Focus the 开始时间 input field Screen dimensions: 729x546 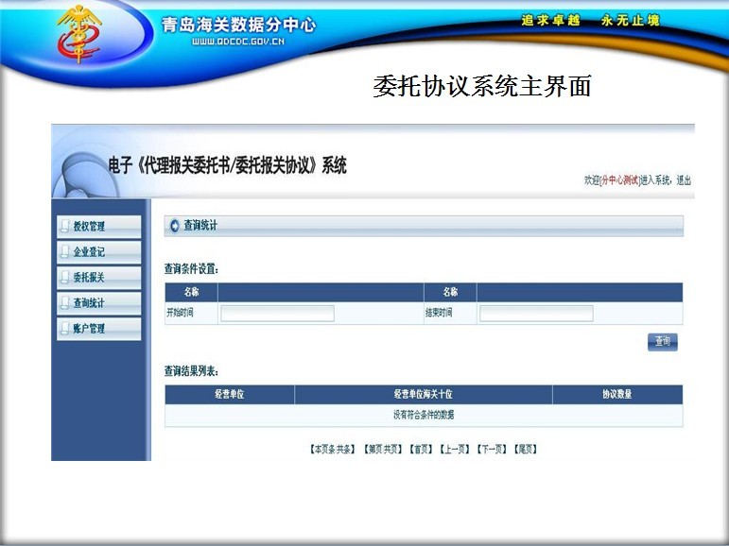[277, 314]
